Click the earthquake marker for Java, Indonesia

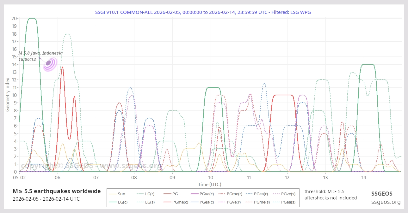click(x=48, y=63)
